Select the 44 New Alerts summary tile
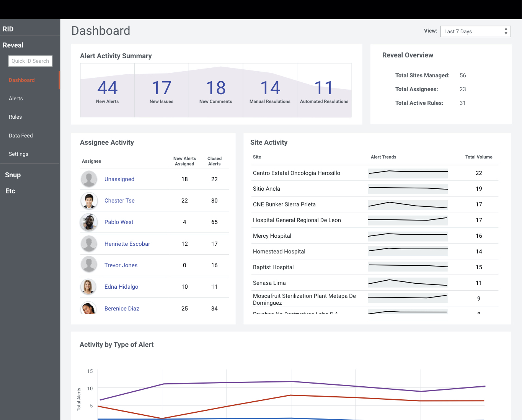Screen dimensions: 522x420 [108, 90]
